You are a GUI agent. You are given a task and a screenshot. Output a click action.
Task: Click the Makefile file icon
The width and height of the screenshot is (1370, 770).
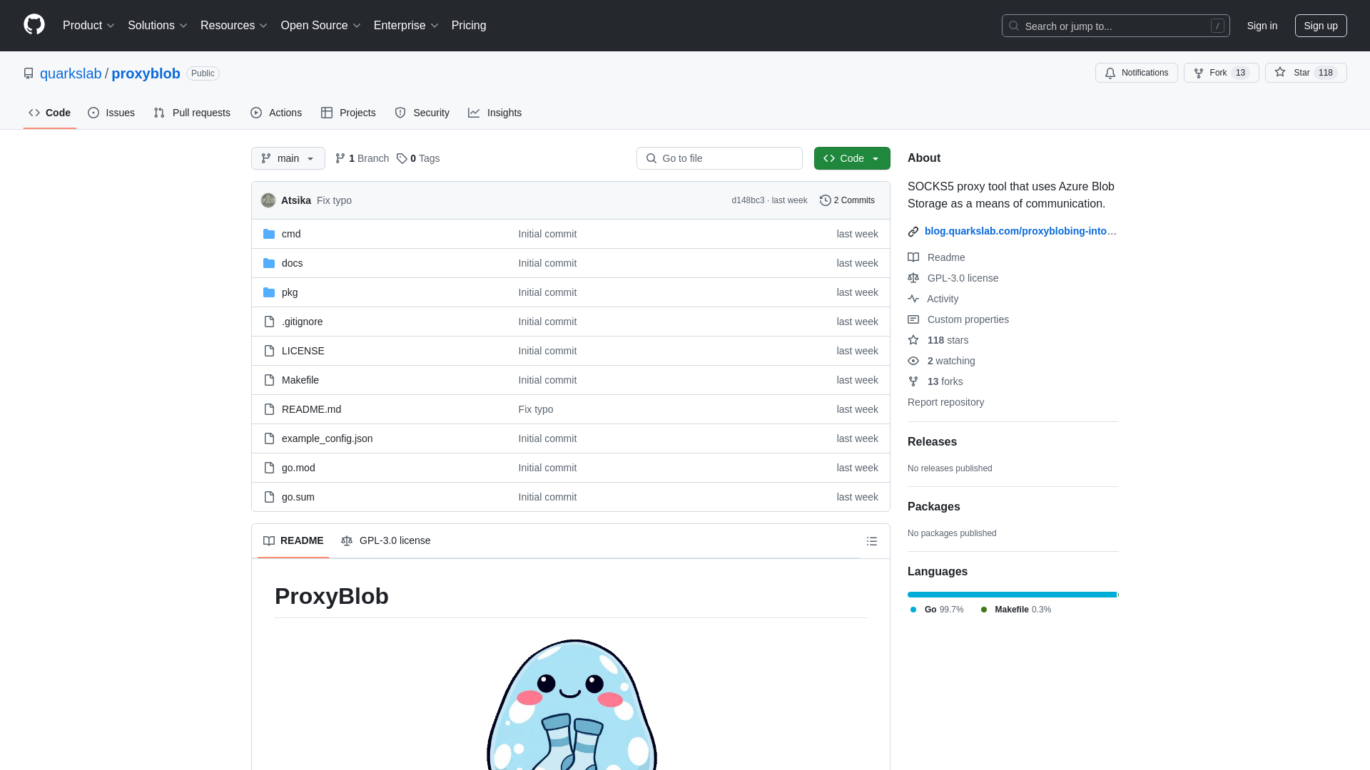pyautogui.click(x=269, y=380)
